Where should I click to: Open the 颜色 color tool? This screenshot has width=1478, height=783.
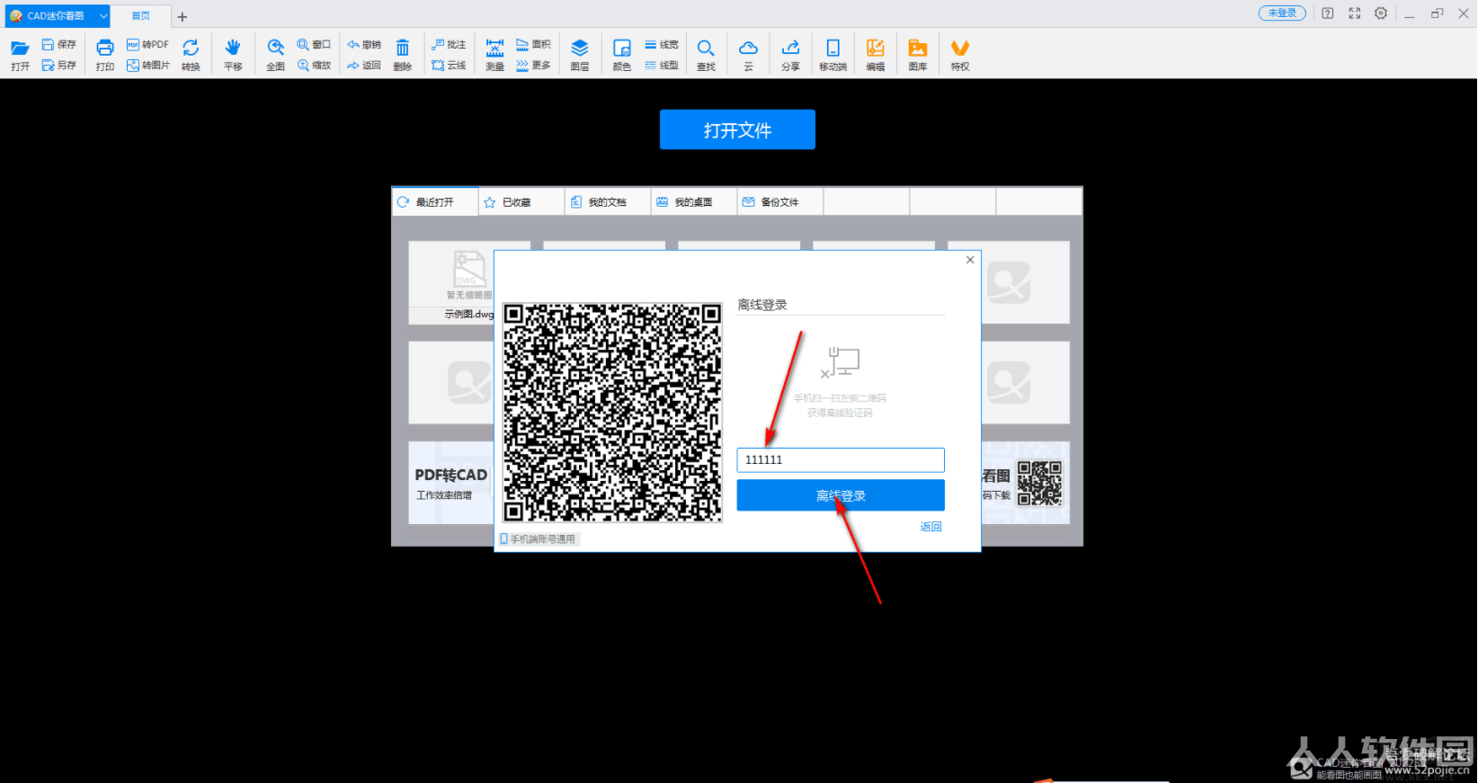622,55
